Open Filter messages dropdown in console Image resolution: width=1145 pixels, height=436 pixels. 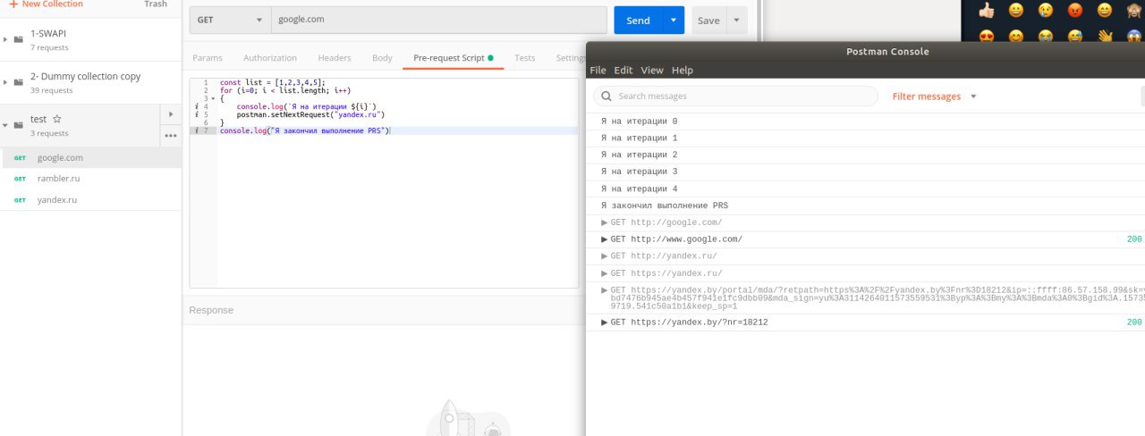pos(935,96)
